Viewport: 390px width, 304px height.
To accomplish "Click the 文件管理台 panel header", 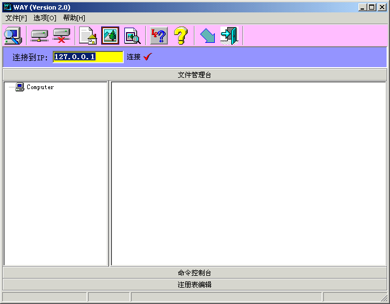I will point(194,75).
